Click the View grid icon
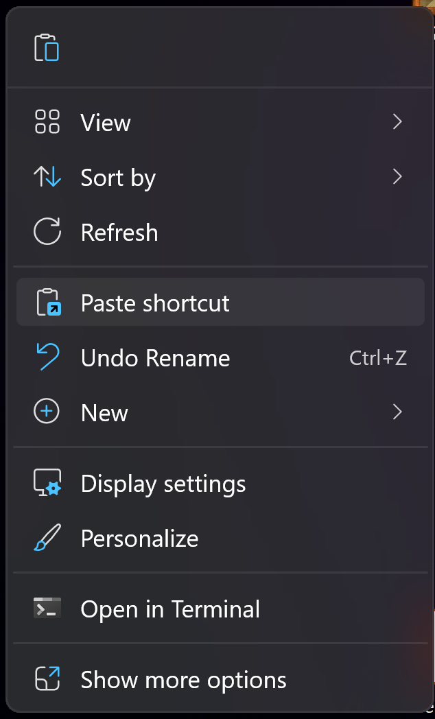Image resolution: width=435 pixels, height=719 pixels. 47,122
